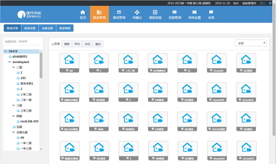Click the 退出 logout link
Viewport: 276px width, 164px height.
tap(263, 3)
